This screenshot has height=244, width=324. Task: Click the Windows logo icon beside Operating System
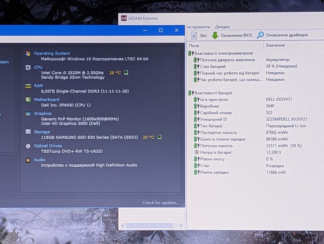(28, 53)
